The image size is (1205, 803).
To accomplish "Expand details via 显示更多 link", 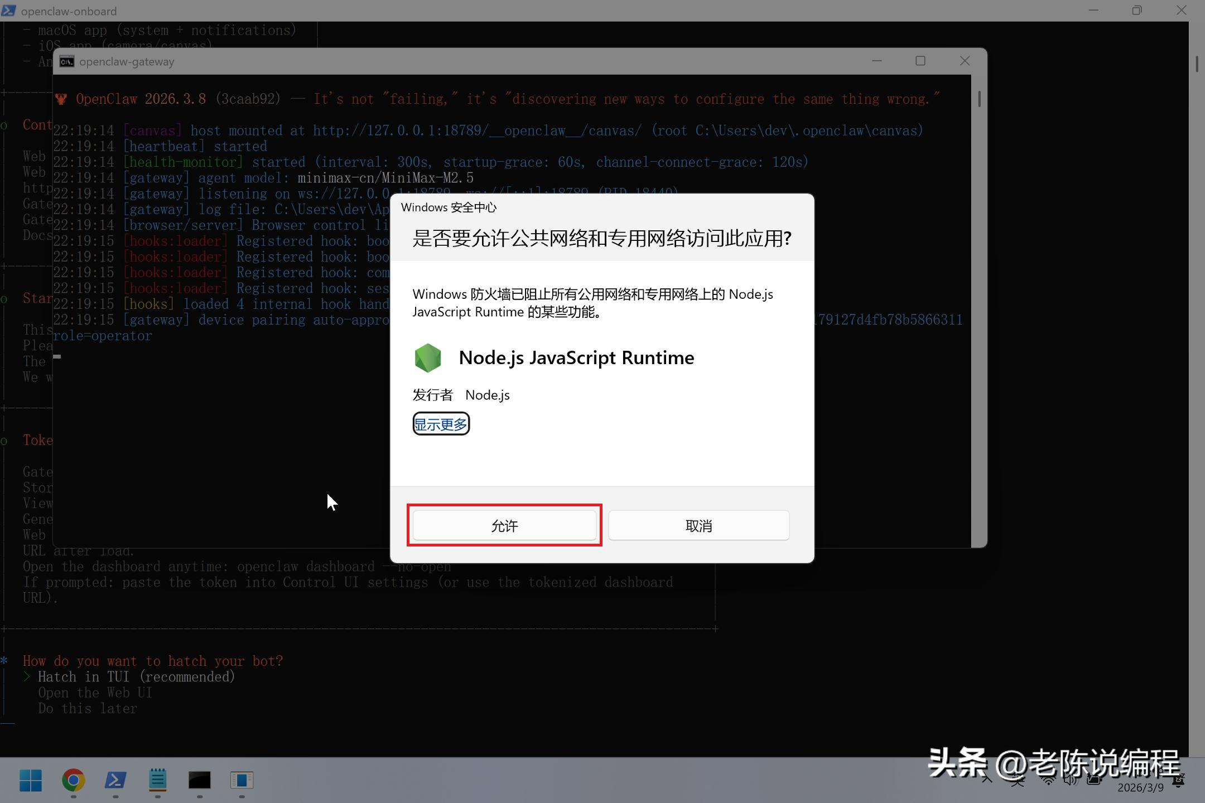I will 441,424.
